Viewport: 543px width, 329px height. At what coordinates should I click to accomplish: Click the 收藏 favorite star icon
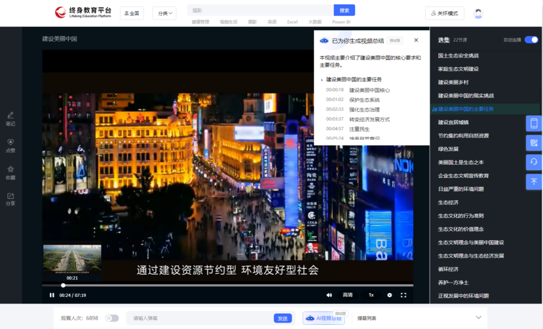pyautogui.click(x=10, y=170)
